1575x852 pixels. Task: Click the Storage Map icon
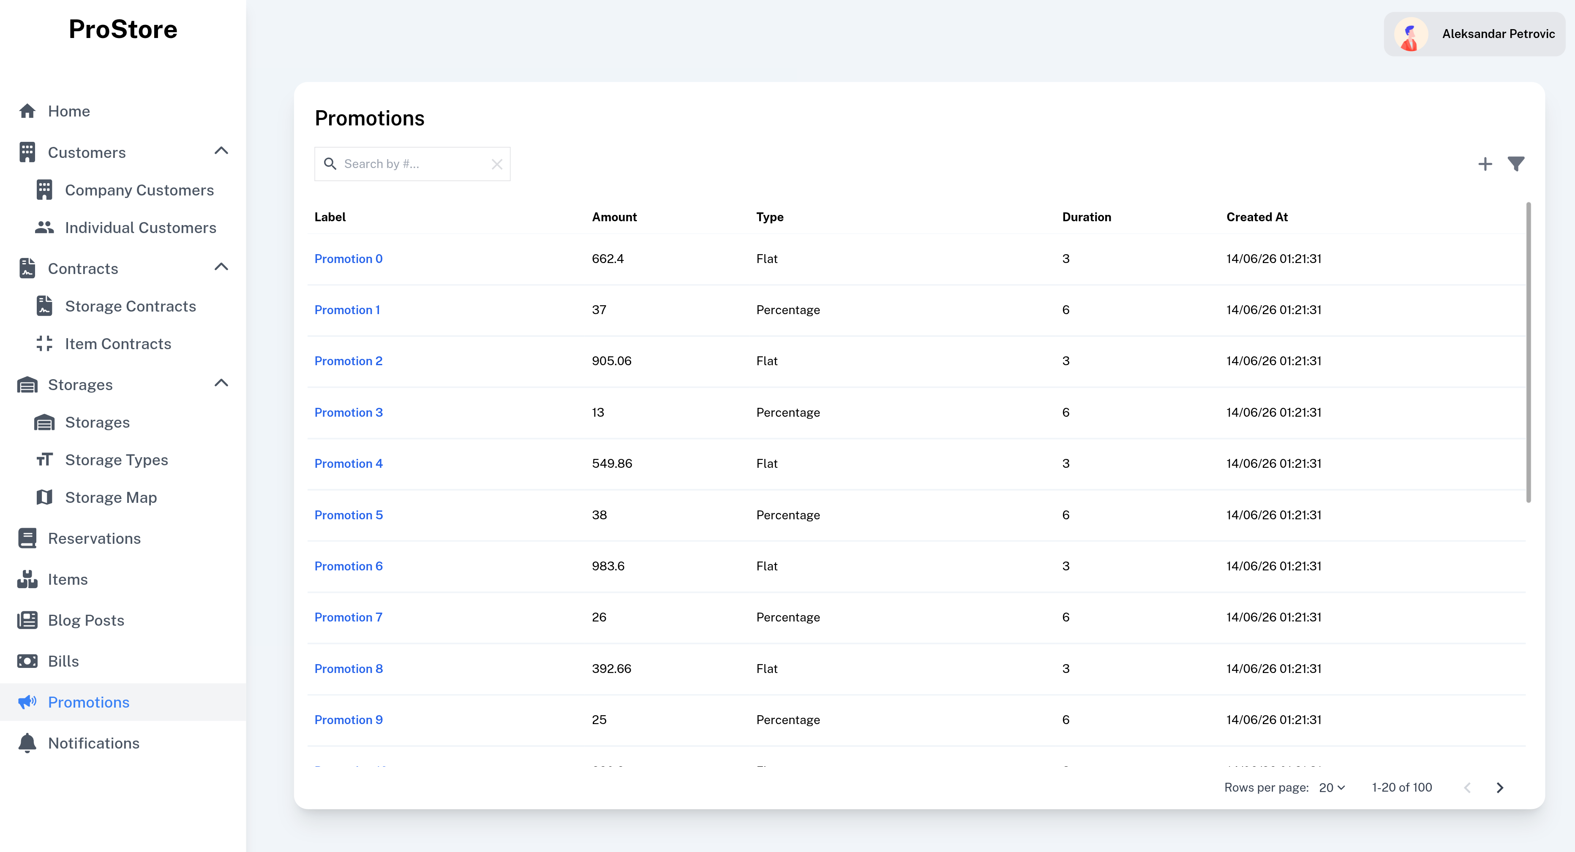[44, 497]
